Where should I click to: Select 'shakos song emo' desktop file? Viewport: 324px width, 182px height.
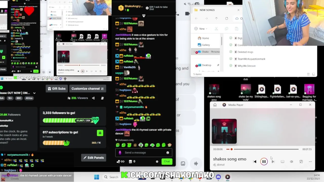pos(214,92)
